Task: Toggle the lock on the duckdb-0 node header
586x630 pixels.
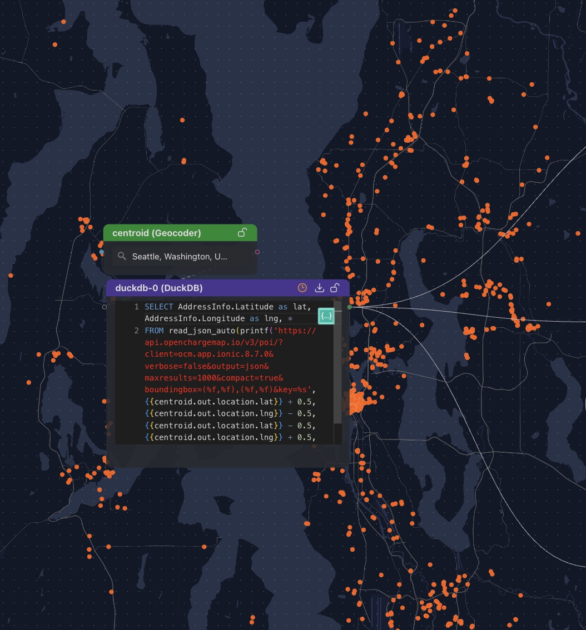Action: point(334,288)
